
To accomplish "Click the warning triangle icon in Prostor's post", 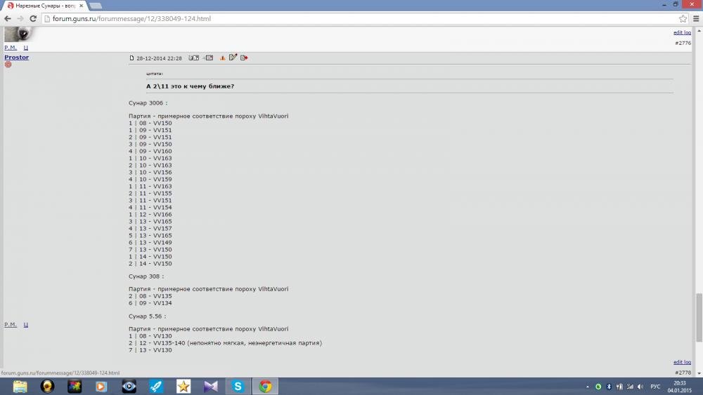I will (x=223, y=58).
